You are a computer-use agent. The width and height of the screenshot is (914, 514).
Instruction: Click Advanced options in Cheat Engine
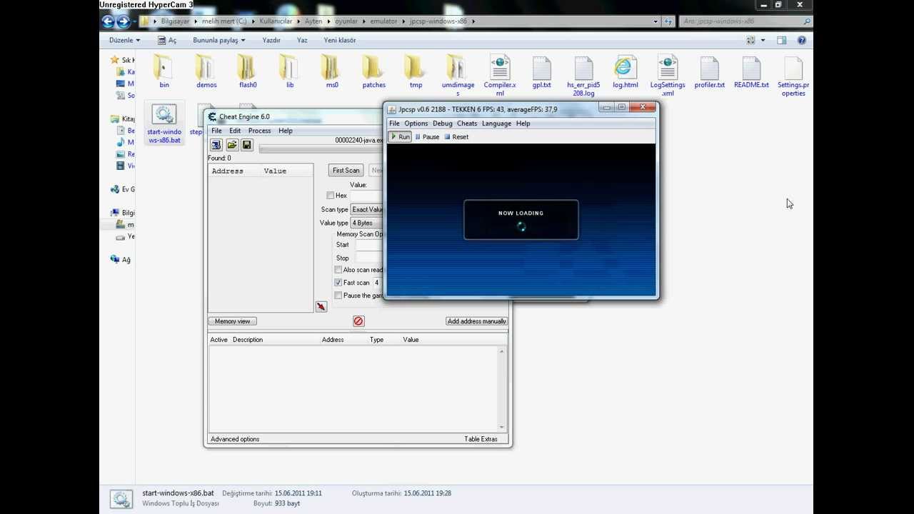[x=235, y=439]
